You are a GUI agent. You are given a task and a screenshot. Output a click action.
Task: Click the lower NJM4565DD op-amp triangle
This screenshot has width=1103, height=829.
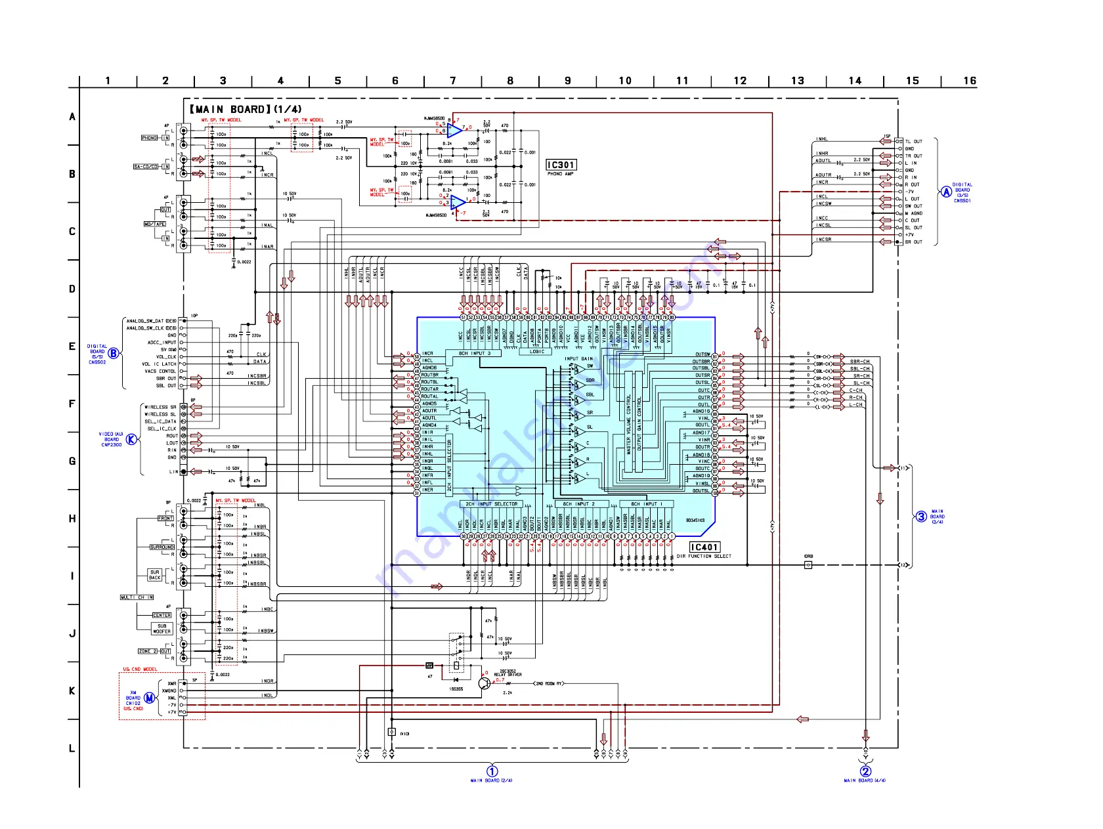pyautogui.click(x=458, y=202)
